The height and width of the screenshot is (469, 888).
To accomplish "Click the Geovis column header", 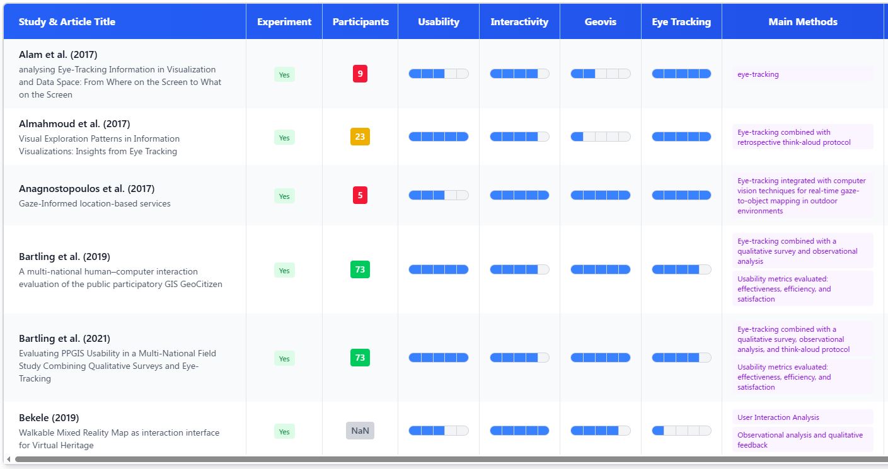I will tap(601, 22).
